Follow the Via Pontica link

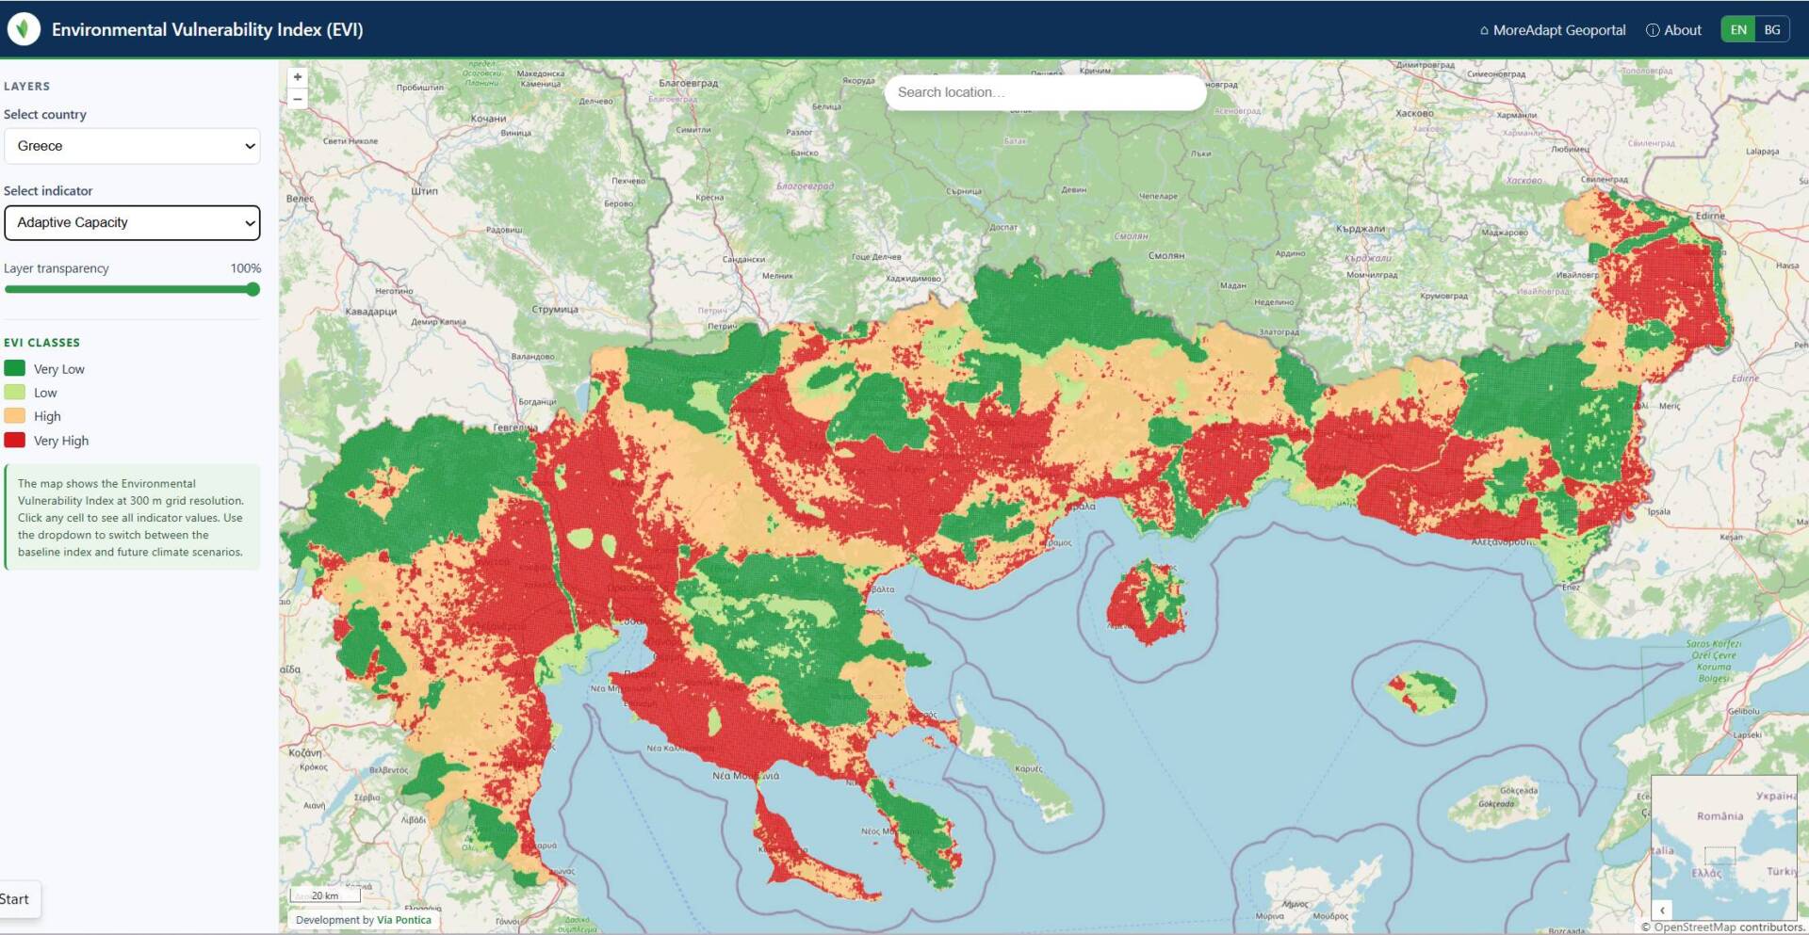click(404, 920)
